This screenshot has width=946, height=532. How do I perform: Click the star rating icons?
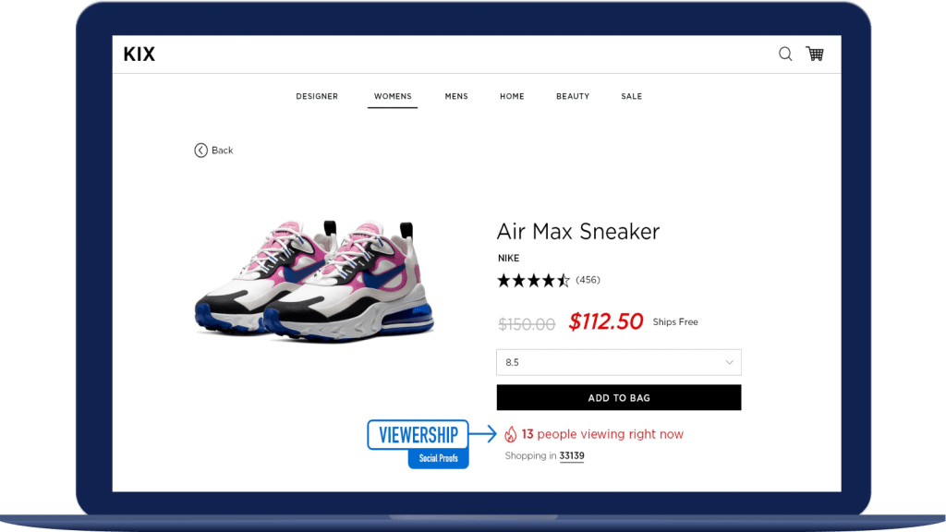point(533,281)
